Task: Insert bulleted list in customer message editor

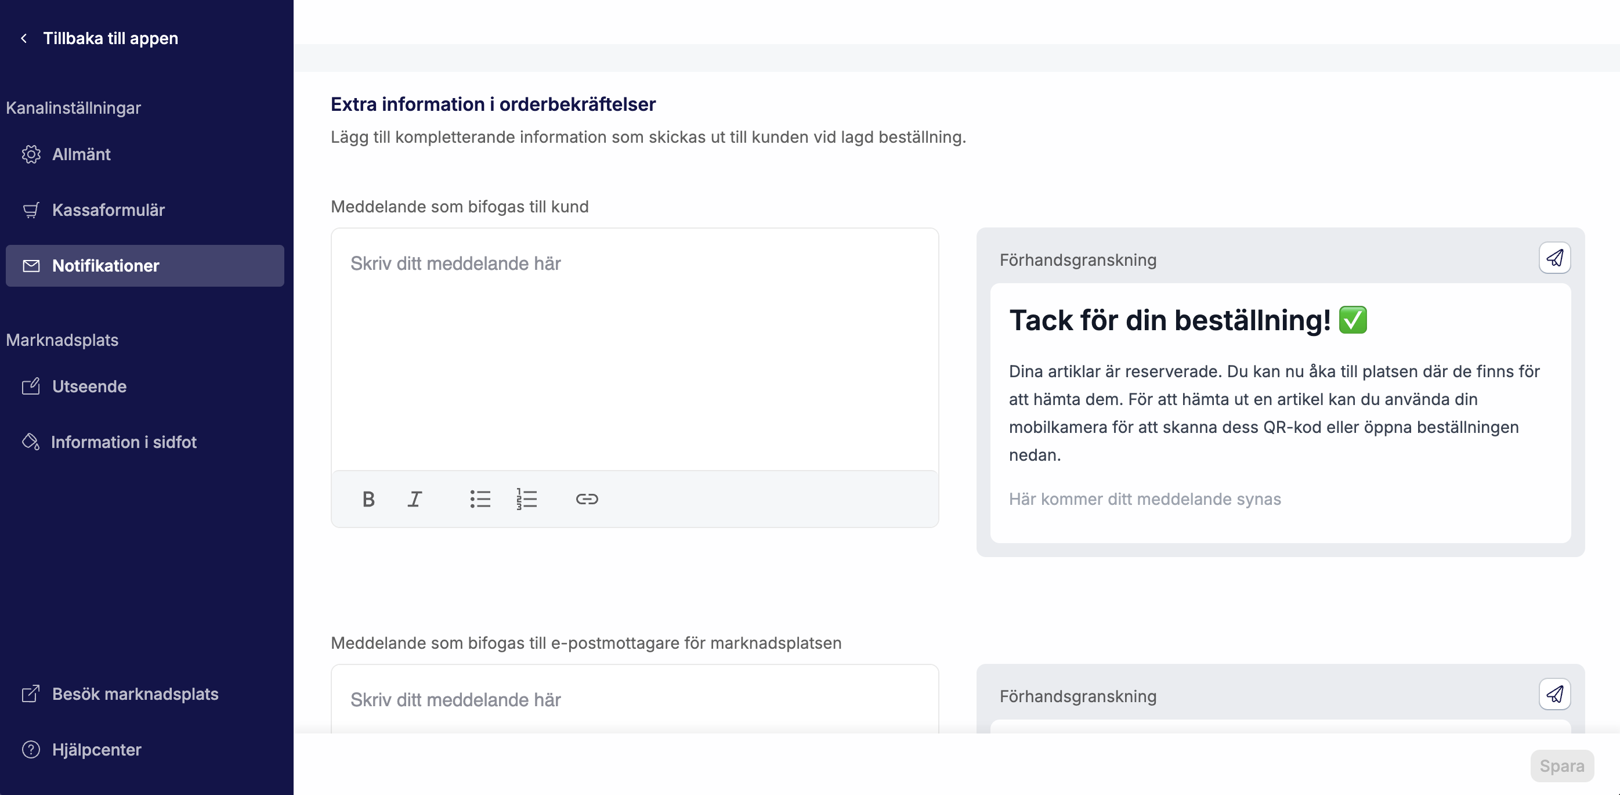Action: coord(480,499)
